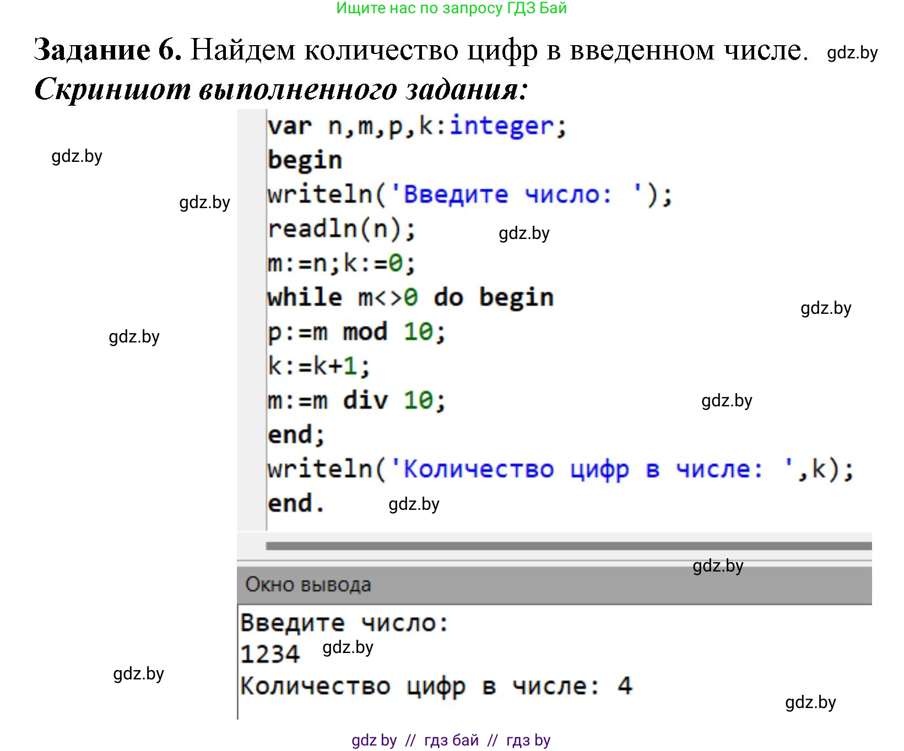Select the entered number 1234 in output
This screenshot has height=751, width=904.
tap(271, 655)
